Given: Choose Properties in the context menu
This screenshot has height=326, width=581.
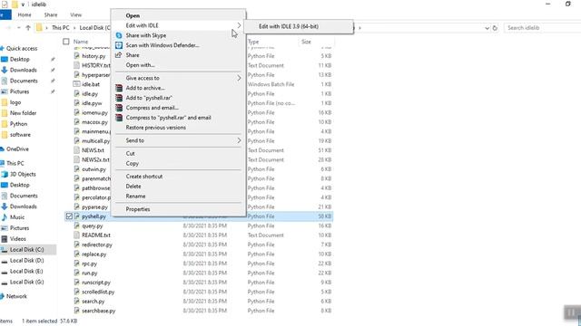Looking at the screenshot, I should [x=137, y=209].
